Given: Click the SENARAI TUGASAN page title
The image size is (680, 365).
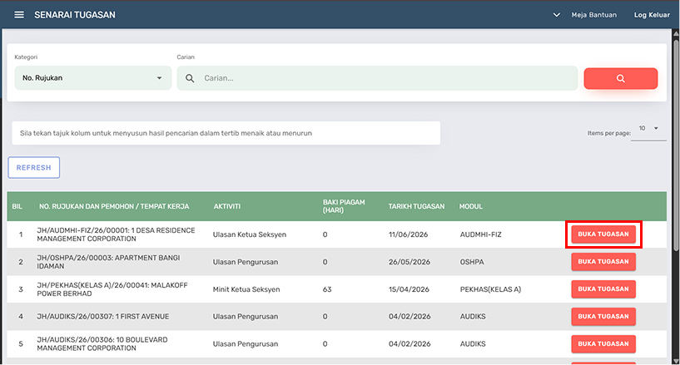Looking at the screenshot, I should (x=75, y=15).
